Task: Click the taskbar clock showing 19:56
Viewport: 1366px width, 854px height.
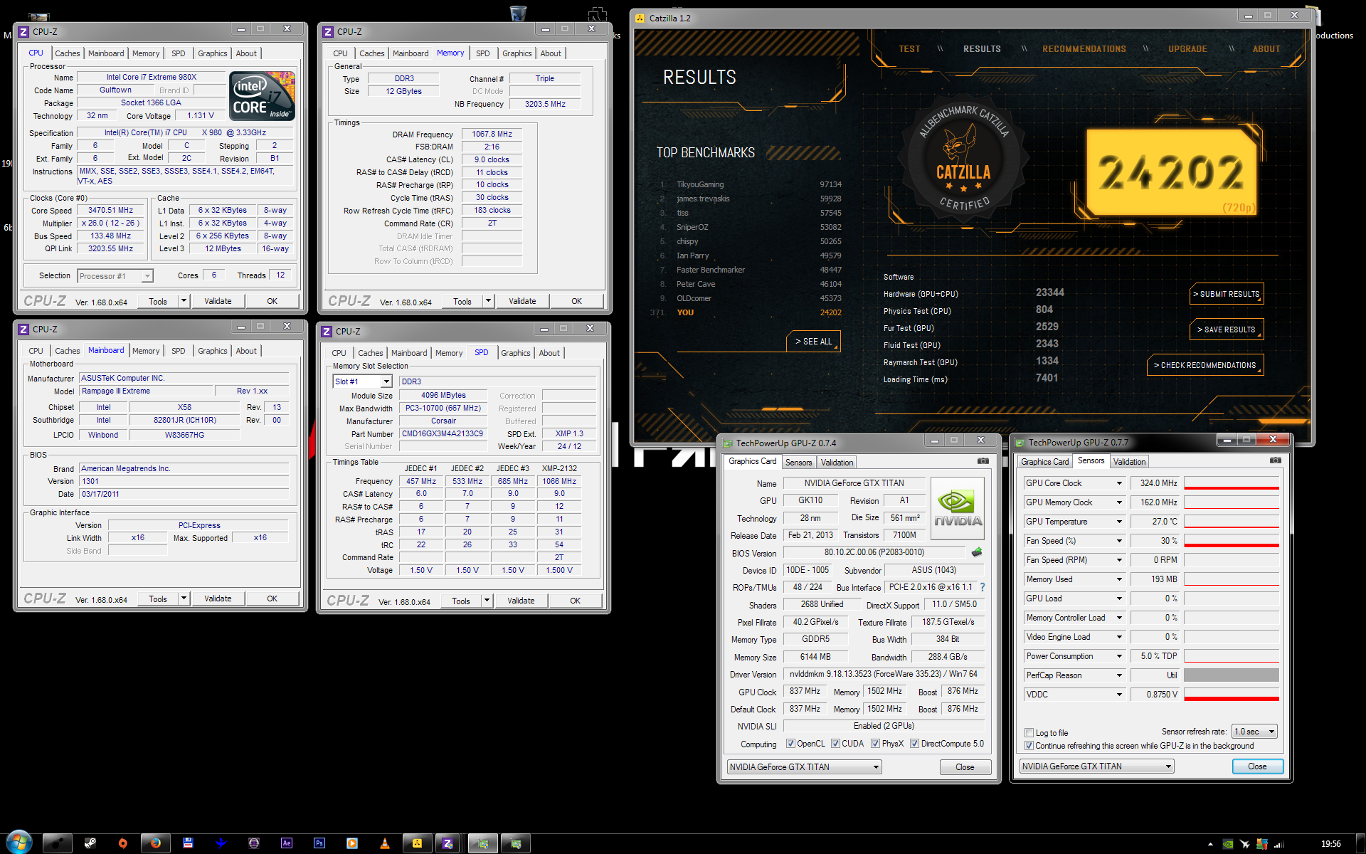Action: [1330, 844]
